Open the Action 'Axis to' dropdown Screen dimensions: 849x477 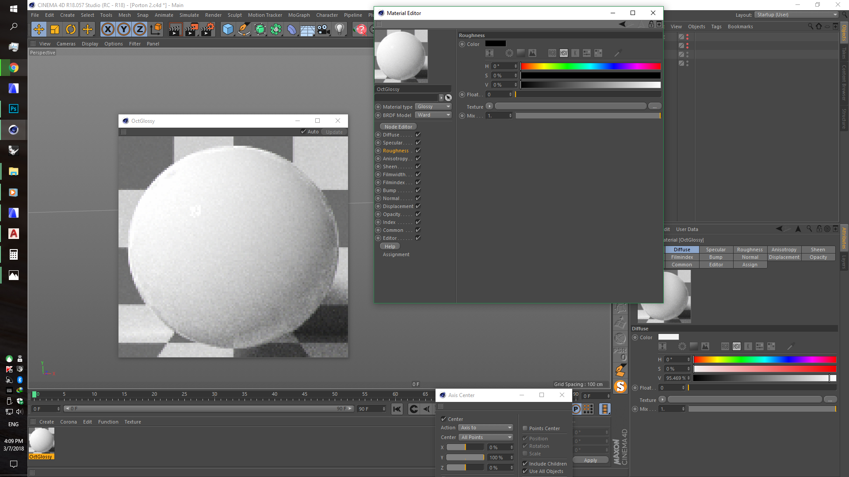(x=486, y=428)
